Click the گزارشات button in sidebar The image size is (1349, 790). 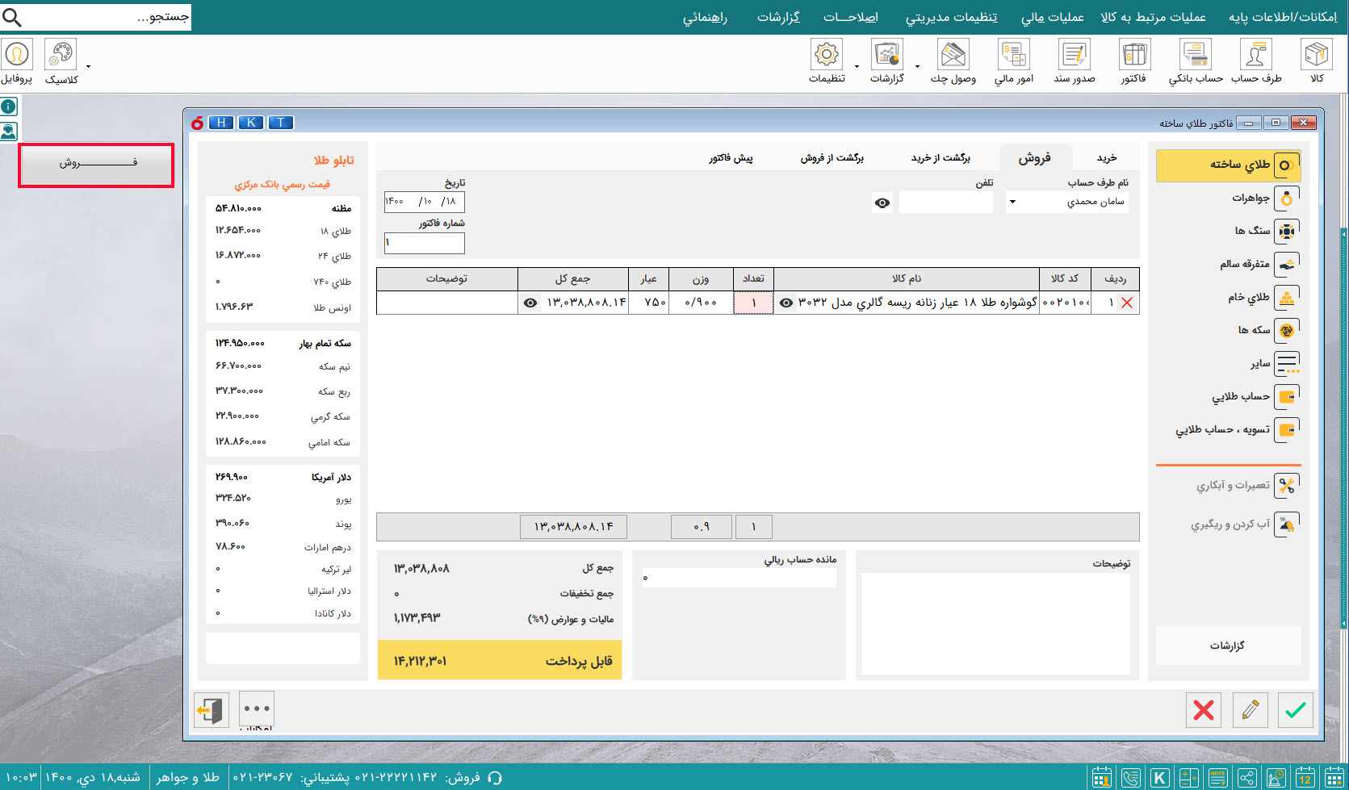pos(1227,646)
